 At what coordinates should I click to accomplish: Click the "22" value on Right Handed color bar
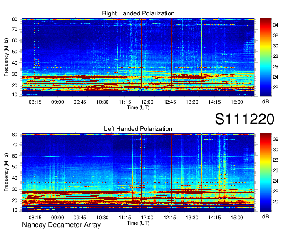pyautogui.click(x=276, y=87)
